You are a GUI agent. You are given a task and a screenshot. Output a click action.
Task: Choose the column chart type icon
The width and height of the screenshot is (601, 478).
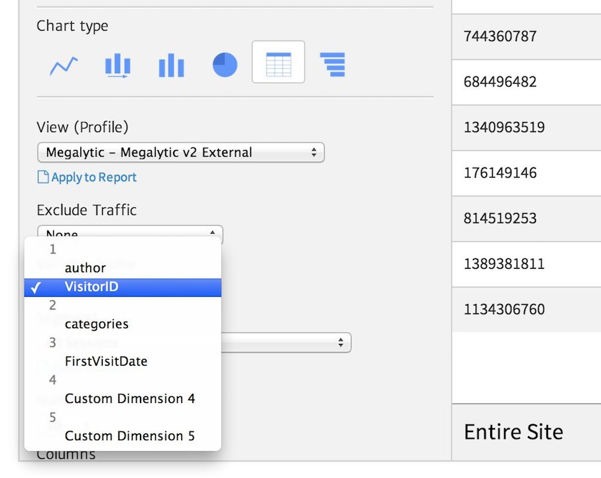click(x=171, y=64)
